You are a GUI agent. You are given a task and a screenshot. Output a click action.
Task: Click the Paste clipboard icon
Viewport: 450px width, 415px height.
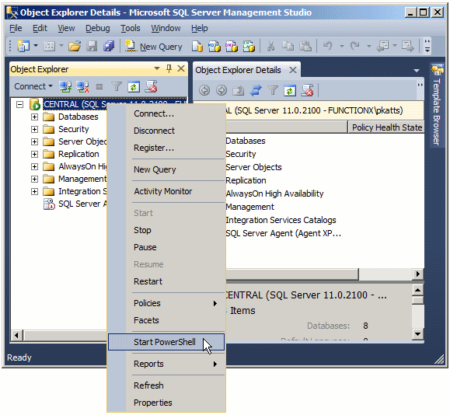click(x=305, y=46)
